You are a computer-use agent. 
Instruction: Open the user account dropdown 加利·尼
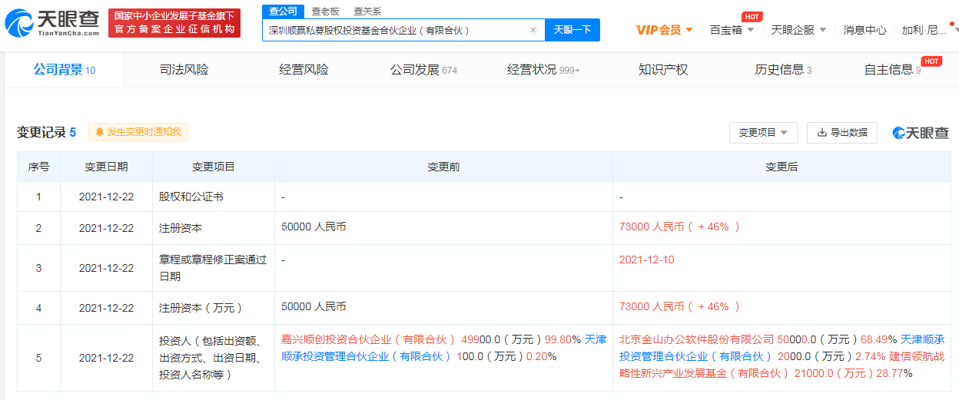(x=930, y=30)
